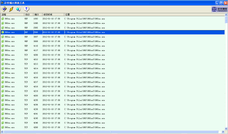This screenshot has width=228, height=134.
Task: Click 360se.exe icon in port 3008 row
Action: pyautogui.click(x=3, y=41)
